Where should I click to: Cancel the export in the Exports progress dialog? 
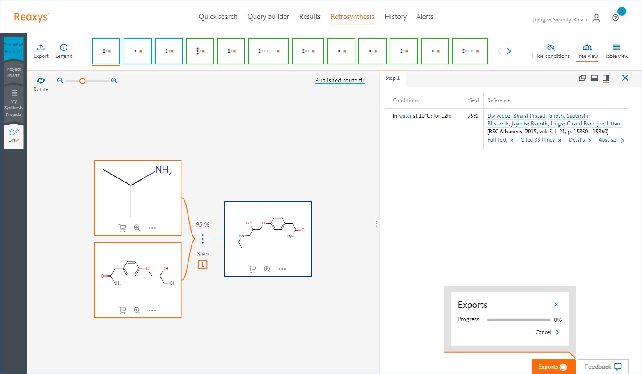(544, 332)
